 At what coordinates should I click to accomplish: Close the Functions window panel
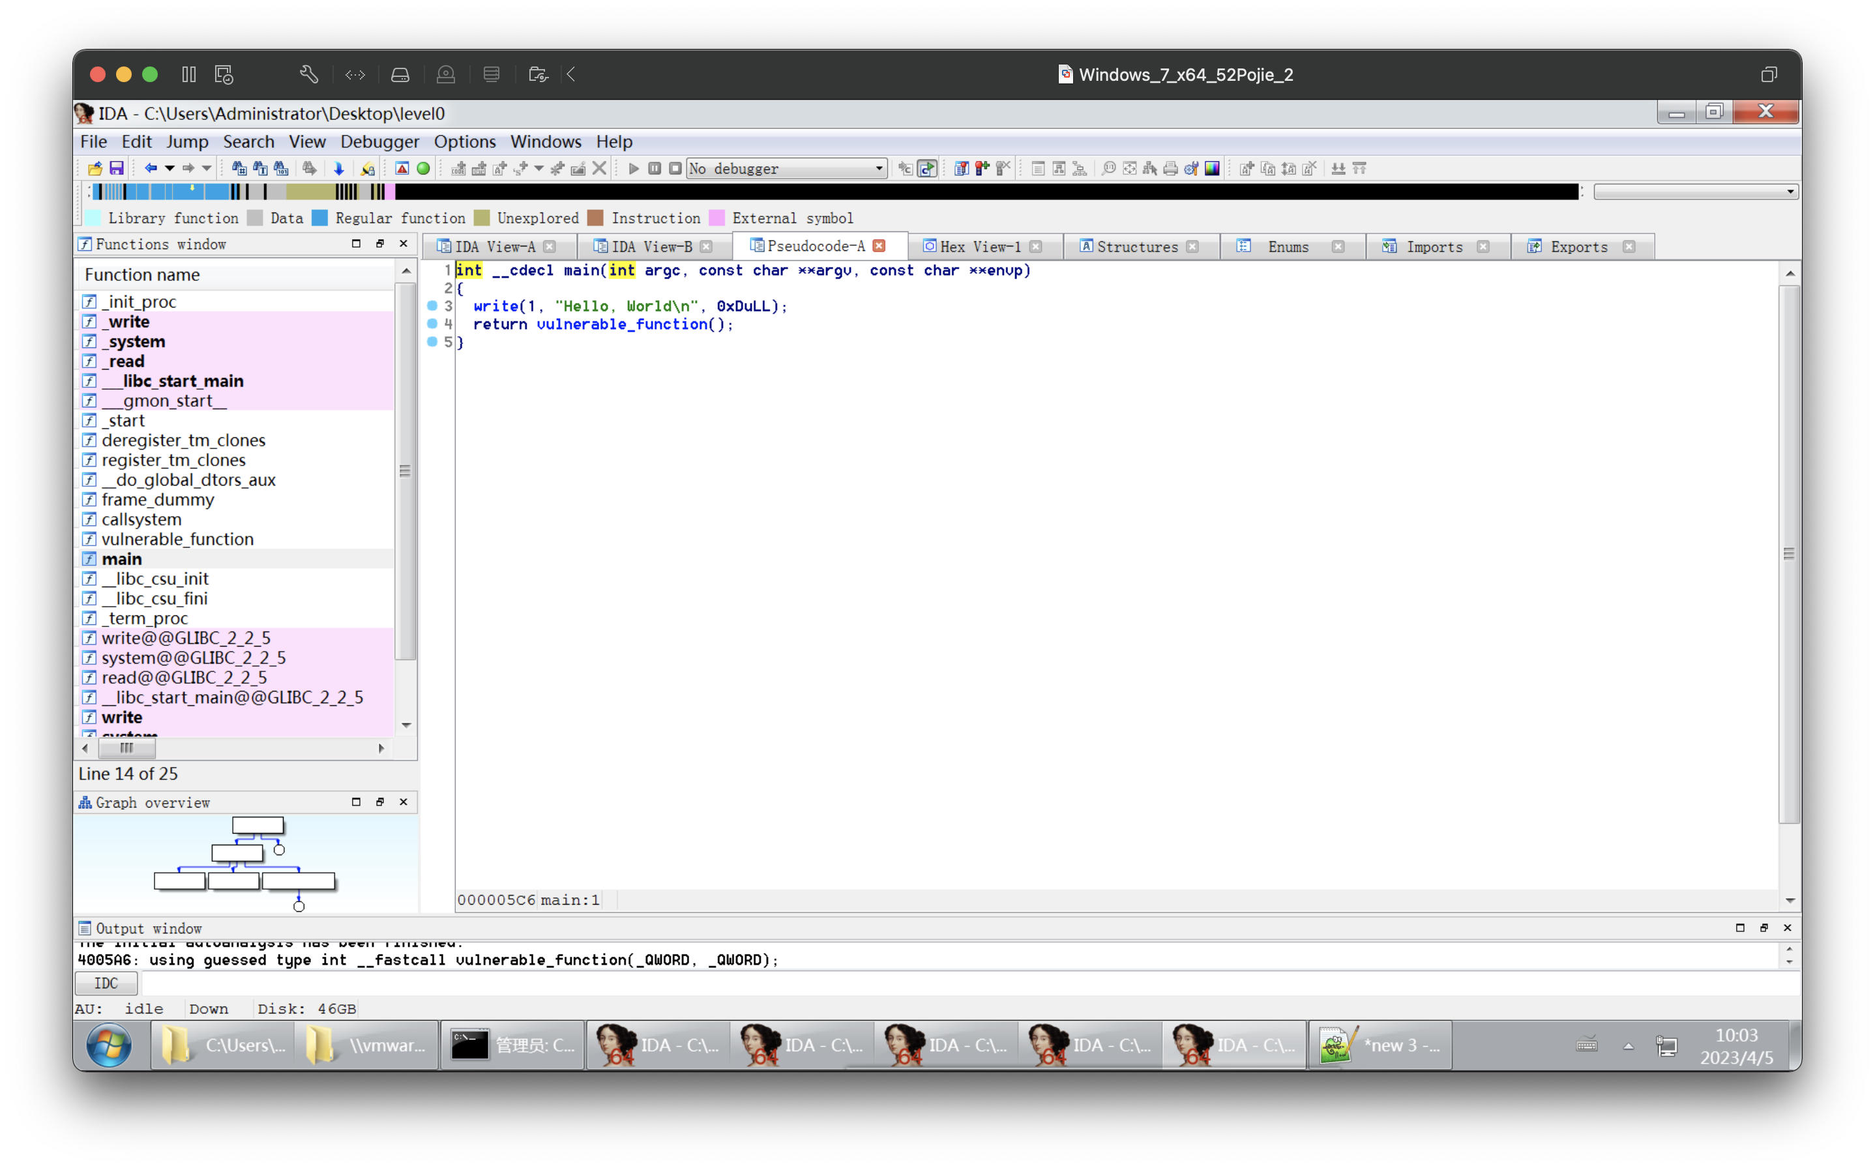[x=404, y=244]
